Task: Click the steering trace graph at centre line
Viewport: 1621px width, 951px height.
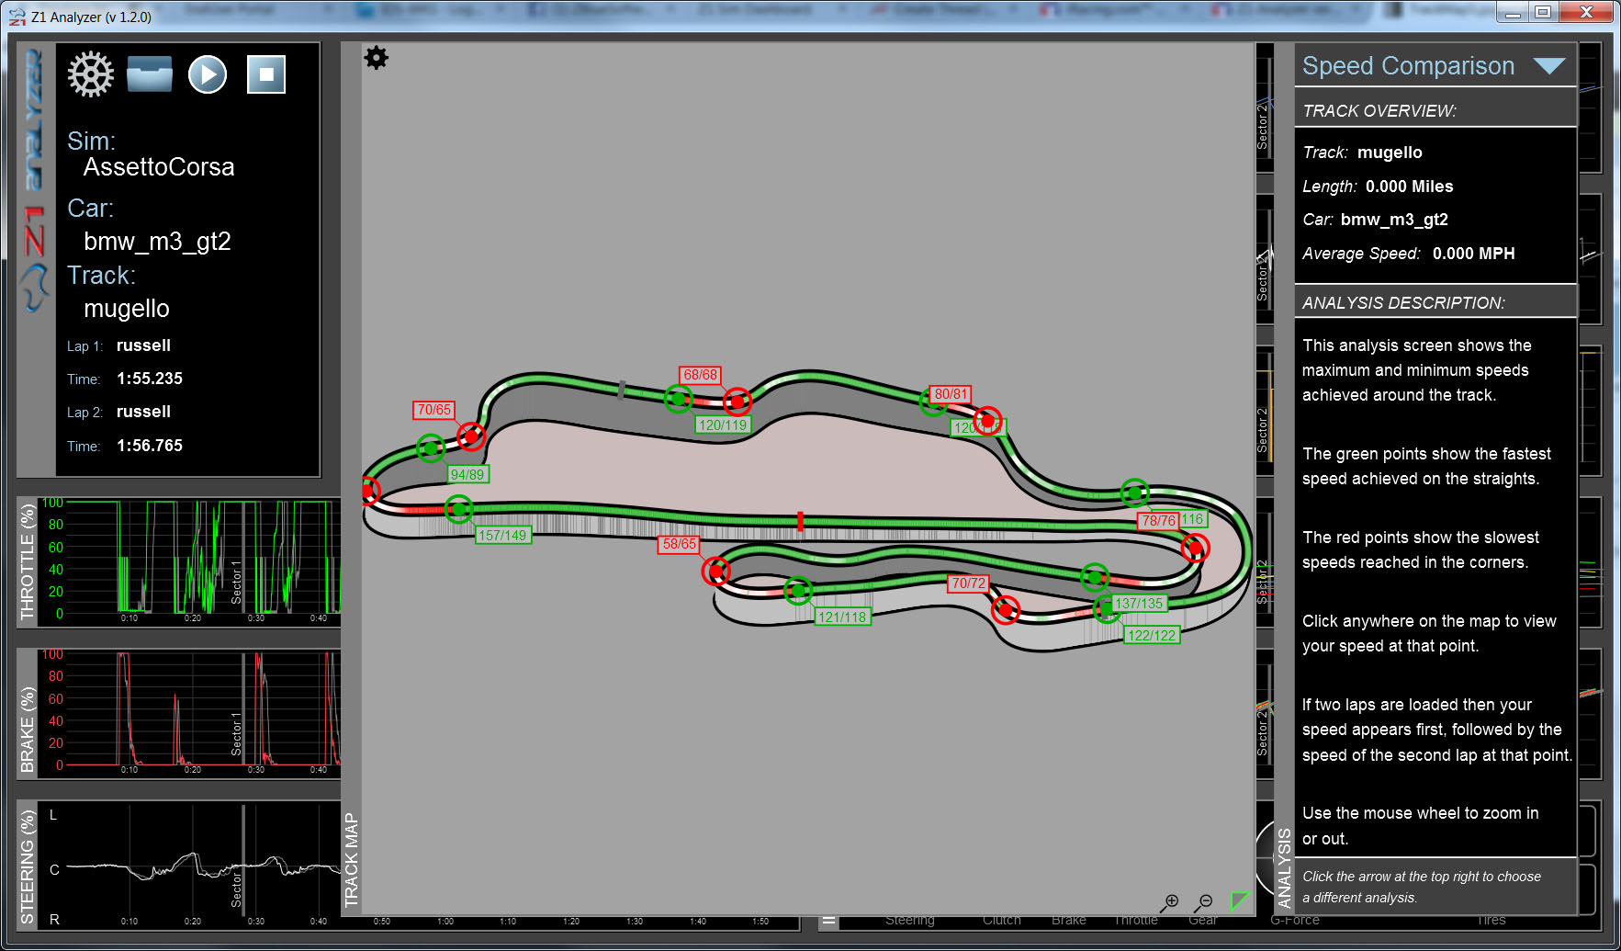Action: [204, 866]
